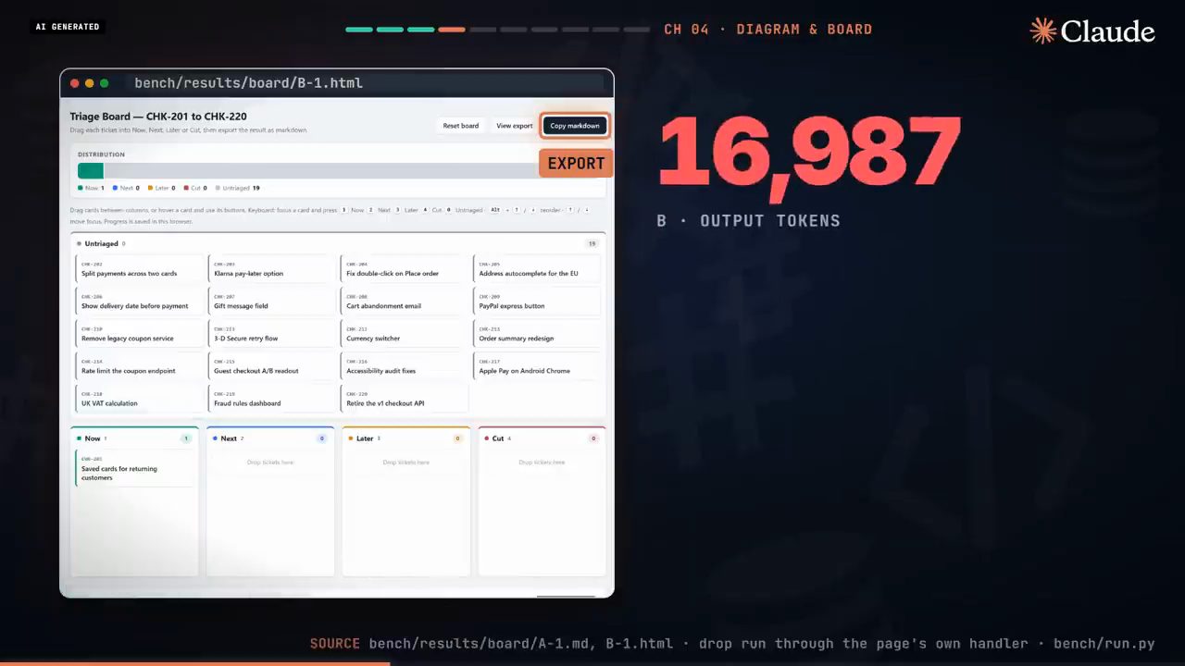Click the green Now segment of distribution bar
Image resolution: width=1185 pixels, height=666 pixels.
(x=91, y=171)
